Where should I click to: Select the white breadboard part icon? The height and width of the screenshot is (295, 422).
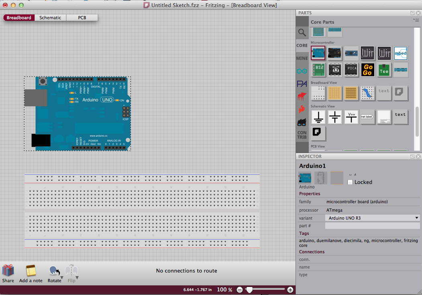click(318, 93)
